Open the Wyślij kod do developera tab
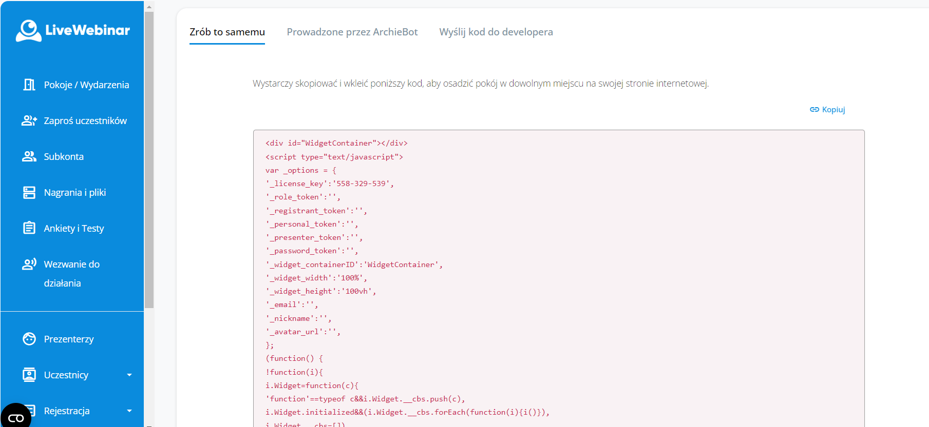Viewport: 929px width, 427px height. (496, 32)
